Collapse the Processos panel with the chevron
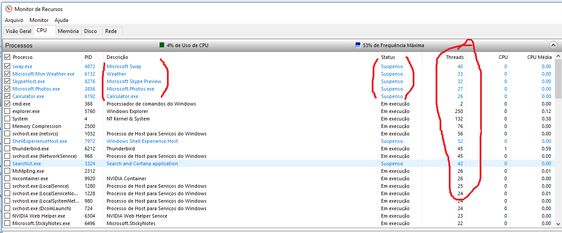Viewport: 562px width, 233px height. [x=553, y=45]
